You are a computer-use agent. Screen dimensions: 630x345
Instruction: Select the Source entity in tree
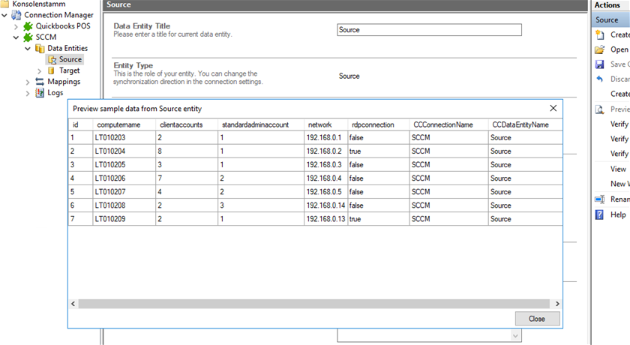[70, 59]
